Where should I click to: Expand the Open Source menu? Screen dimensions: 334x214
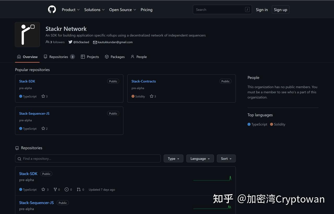(x=123, y=10)
